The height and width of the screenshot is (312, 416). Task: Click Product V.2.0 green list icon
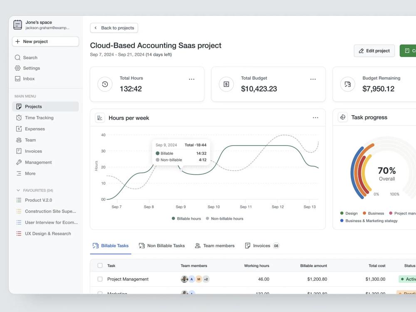[19, 200]
